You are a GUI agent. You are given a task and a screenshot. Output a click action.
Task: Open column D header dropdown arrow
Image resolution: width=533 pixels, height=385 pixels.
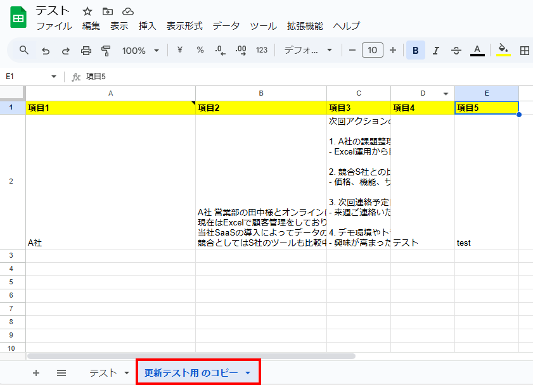[446, 94]
